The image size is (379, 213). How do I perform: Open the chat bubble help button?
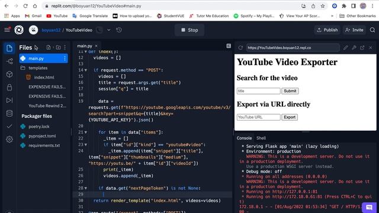coord(369,207)
